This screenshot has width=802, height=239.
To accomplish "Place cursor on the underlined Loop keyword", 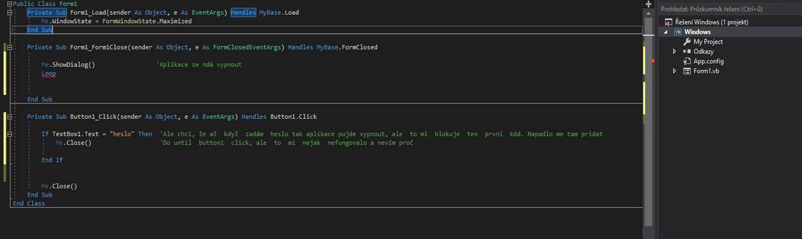I will tap(49, 73).
